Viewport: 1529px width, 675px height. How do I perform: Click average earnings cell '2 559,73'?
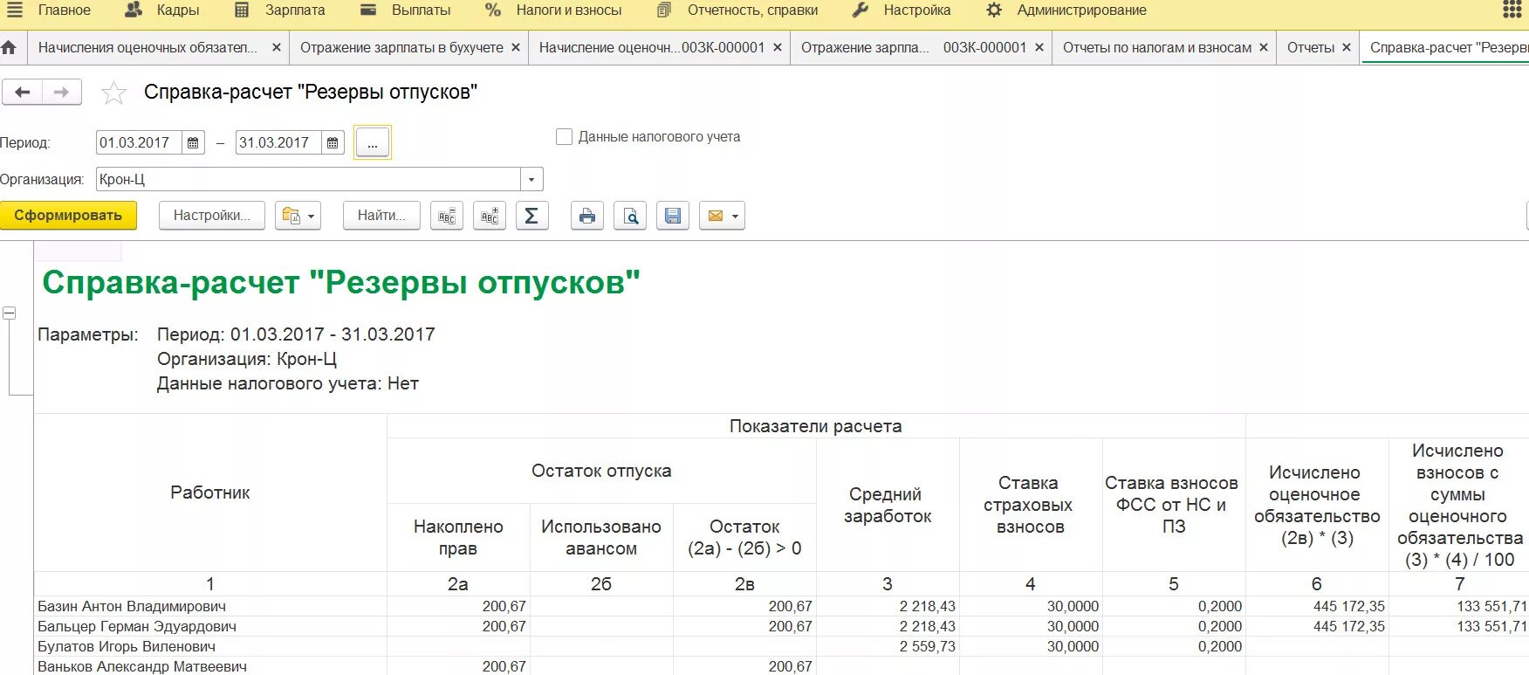tap(888, 647)
